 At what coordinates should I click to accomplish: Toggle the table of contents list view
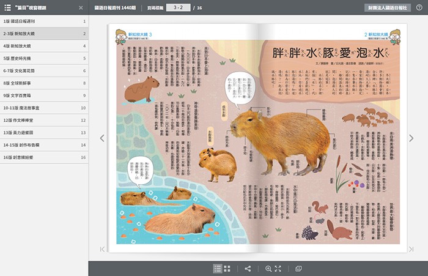(x=218, y=268)
